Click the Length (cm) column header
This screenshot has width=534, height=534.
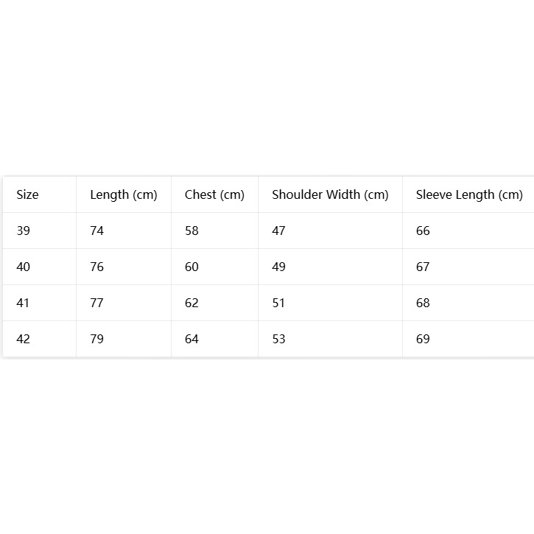(124, 194)
